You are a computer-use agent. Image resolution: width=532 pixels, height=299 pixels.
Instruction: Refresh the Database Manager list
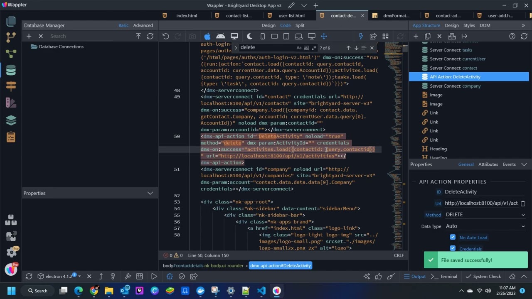point(150,36)
